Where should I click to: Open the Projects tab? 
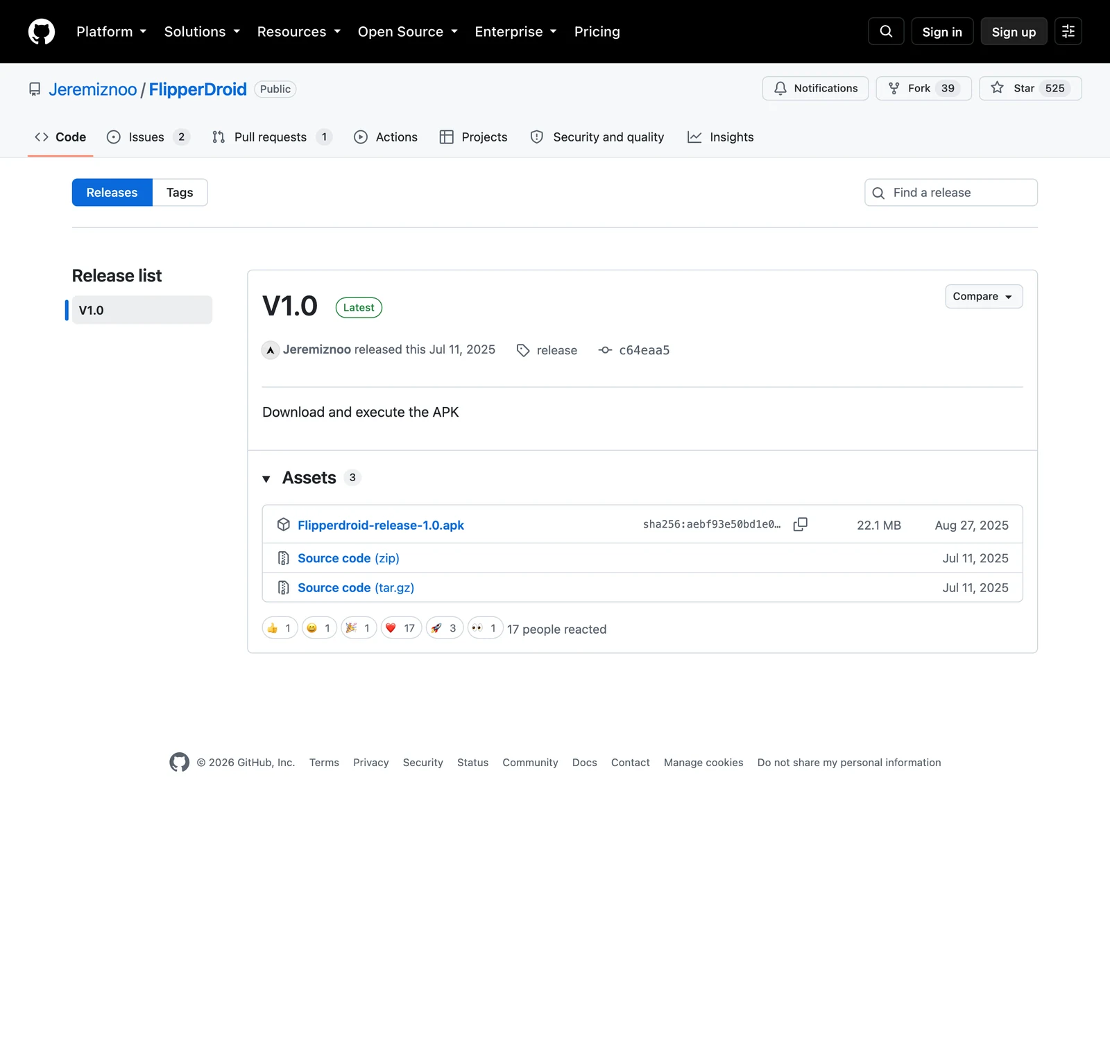point(474,137)
